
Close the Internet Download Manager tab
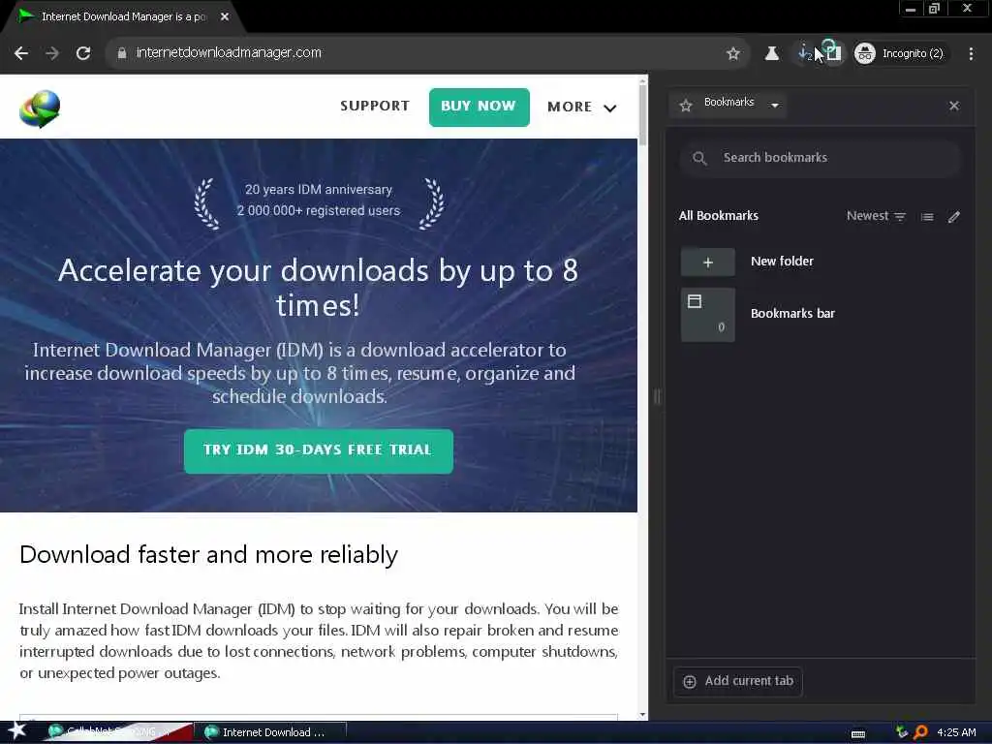[225, 16]
